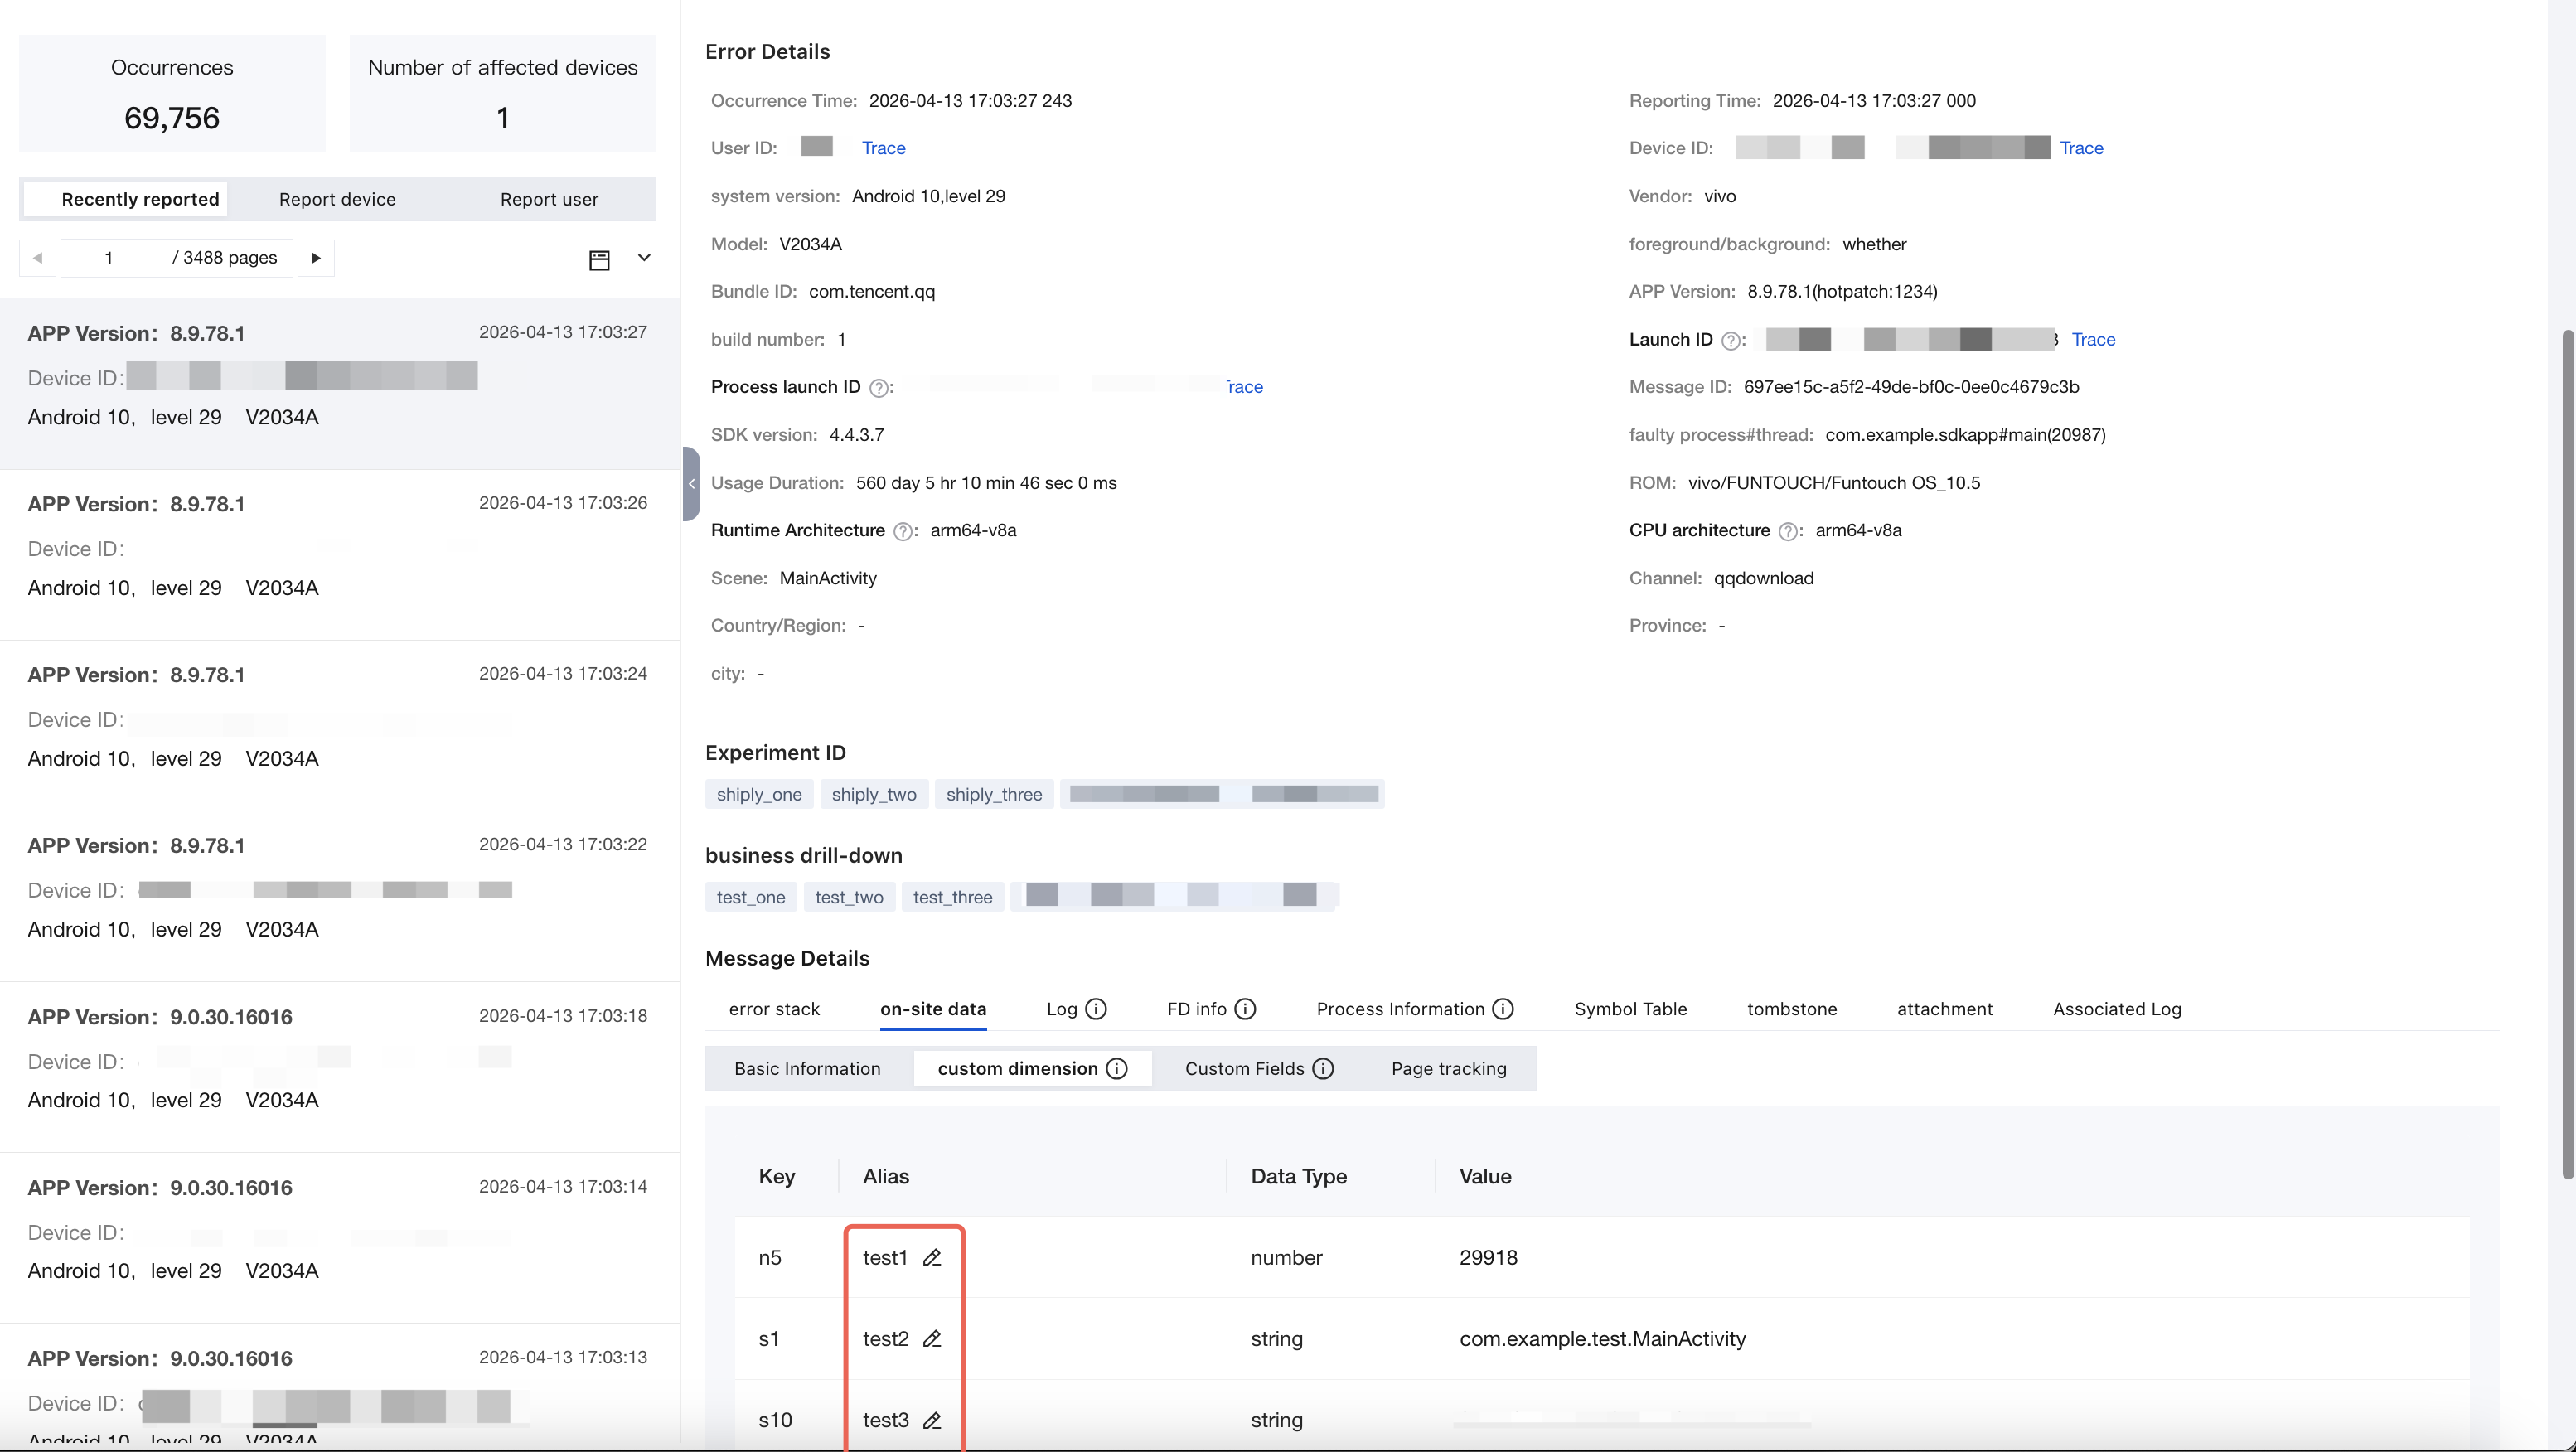Select the Custom Fields sub-tab
Image resolution: width=2576 pixels, height=1452 pixels.
(x=1259, y=1068)
